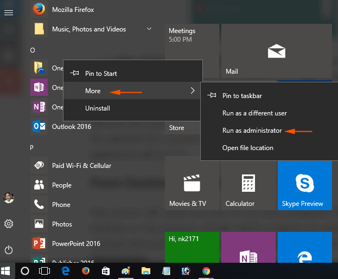Image resolution: width=338 pixels, height=279 pixels.
Task: Open the Store tile
Action: pyautogui.click(x=183, y=128)
